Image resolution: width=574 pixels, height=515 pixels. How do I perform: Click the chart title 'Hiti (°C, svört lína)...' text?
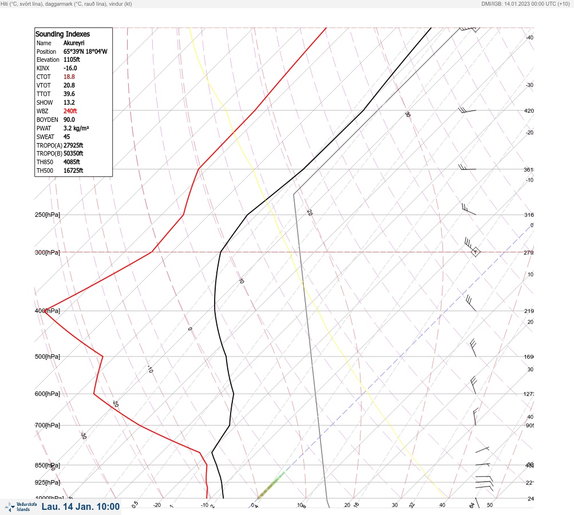[66, 3]
